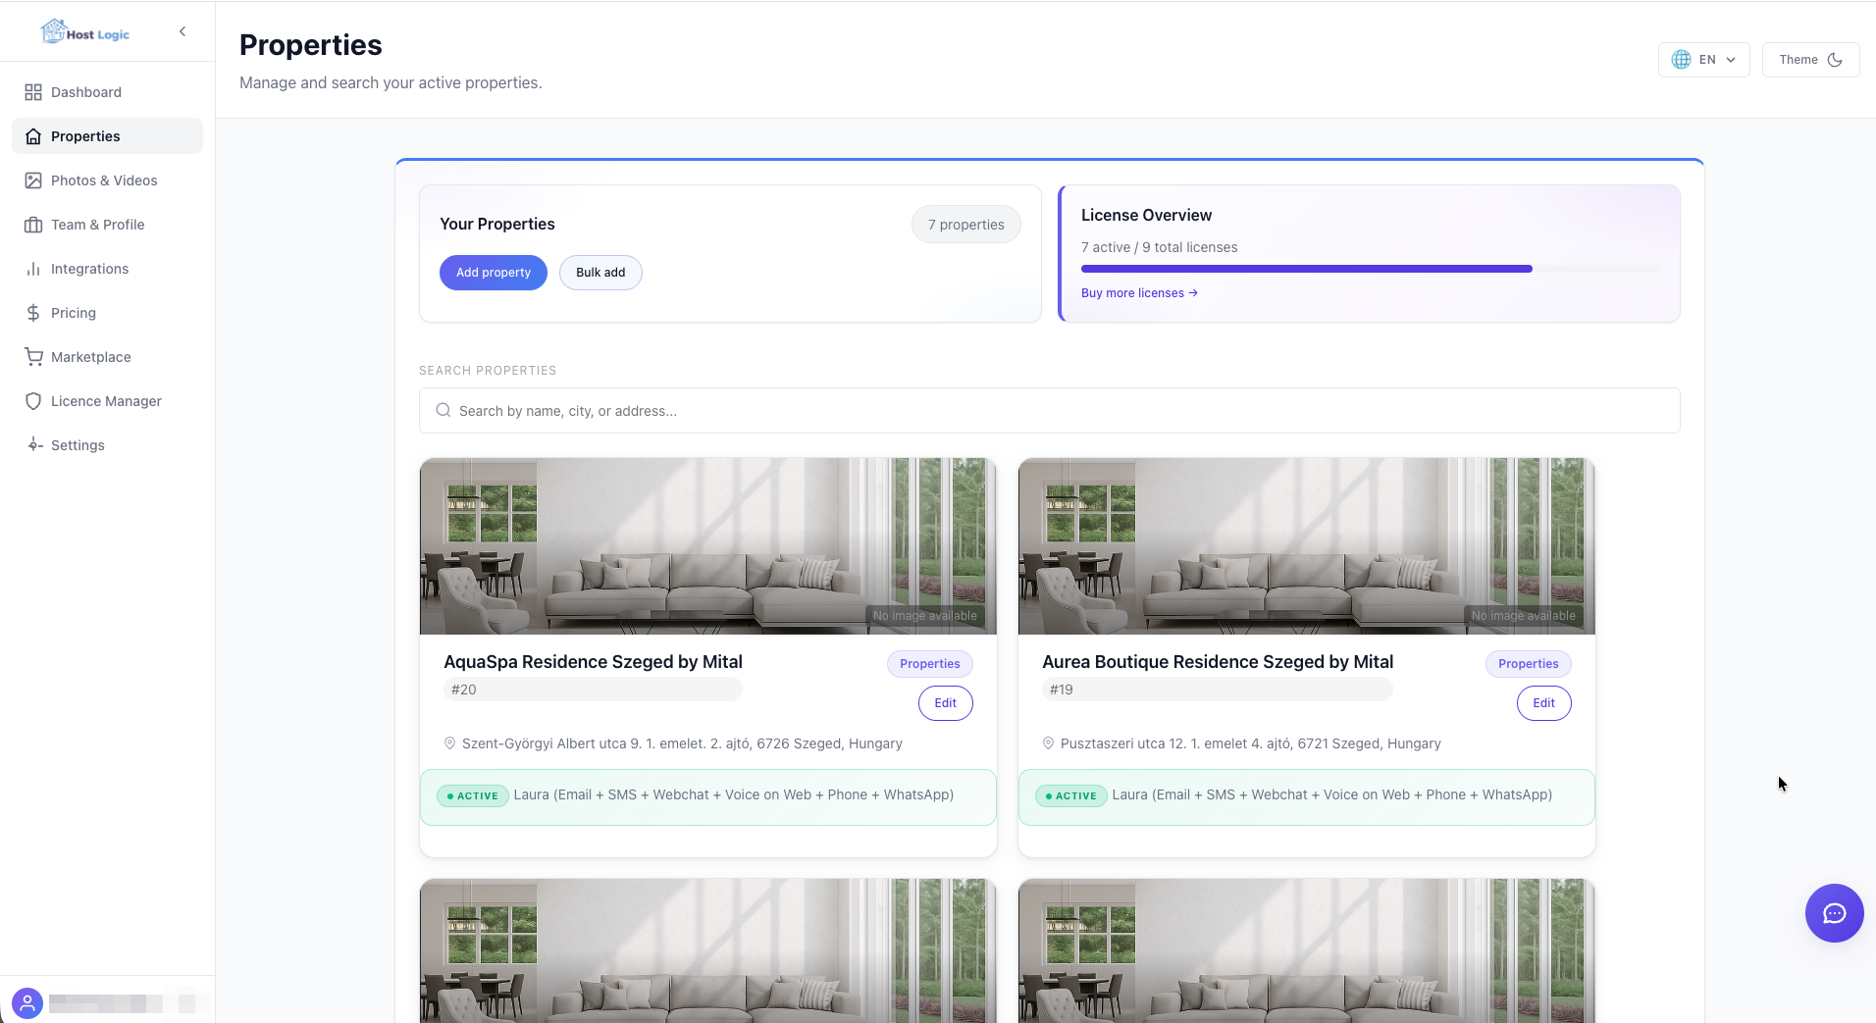
Task: Click the Szent-Györgyi Albert utca address
Action: (682, 743)
